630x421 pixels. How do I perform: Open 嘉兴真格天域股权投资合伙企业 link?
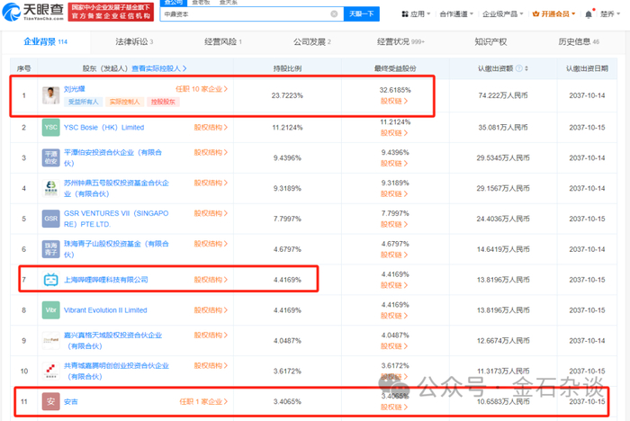coord(112,341)
